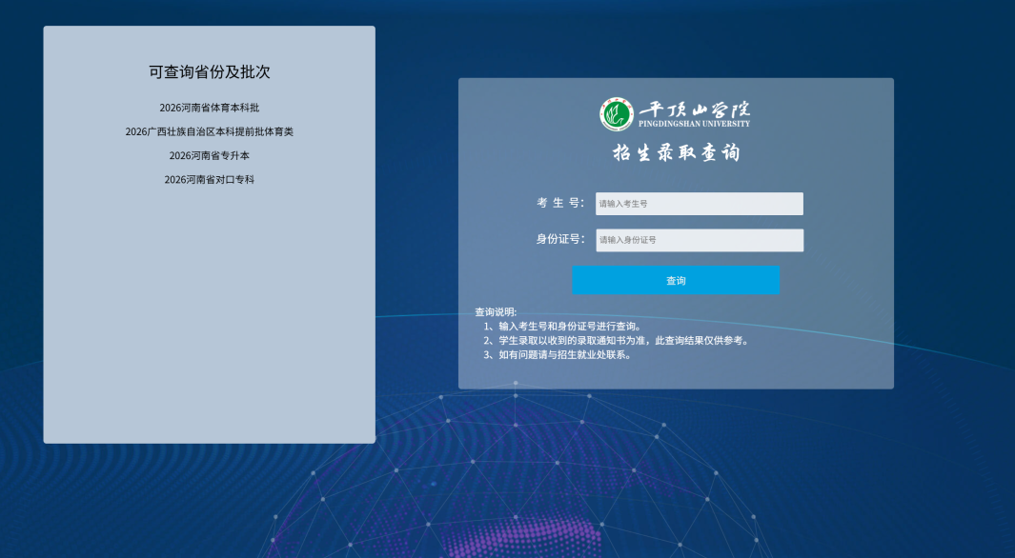Click the 平顶山学院 calligraphy name text
This screenshot has height=558, width=1015.
coord(695,108)
